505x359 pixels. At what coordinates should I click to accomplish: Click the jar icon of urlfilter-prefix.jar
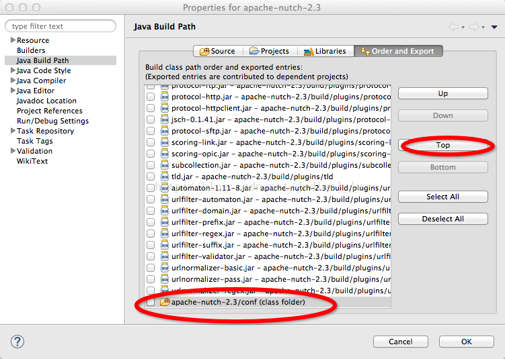pyautogui.click(x=165, y=222)
